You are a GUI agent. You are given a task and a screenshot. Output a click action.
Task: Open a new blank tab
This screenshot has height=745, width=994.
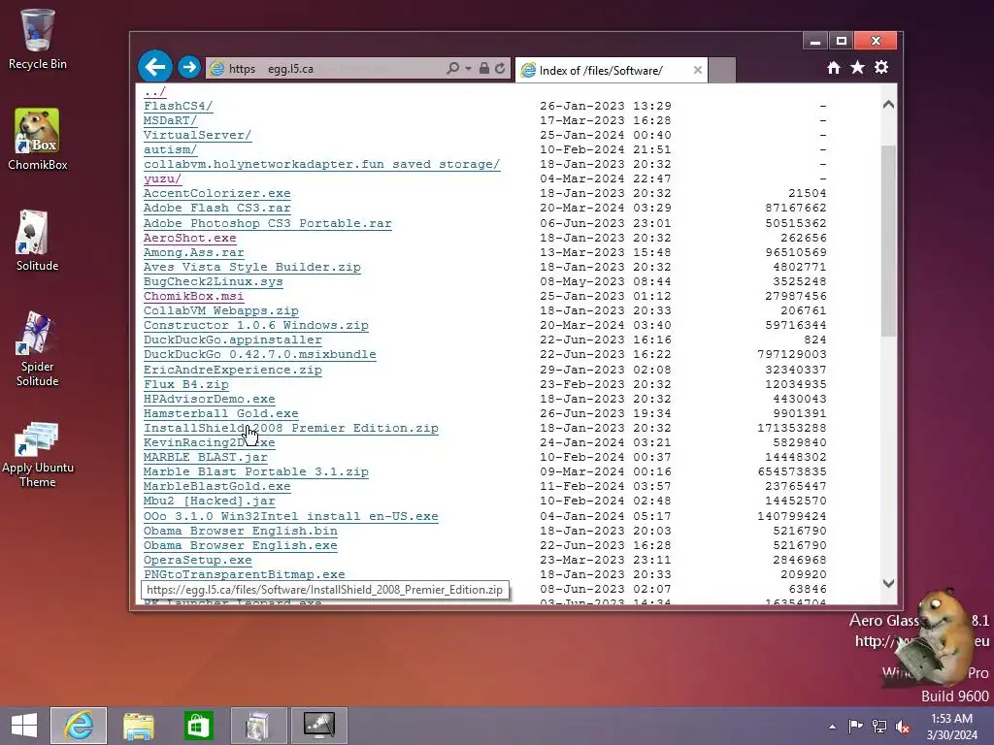(x=722, y=70)
